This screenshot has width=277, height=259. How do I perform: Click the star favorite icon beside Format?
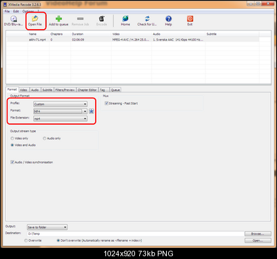point(92,112)
